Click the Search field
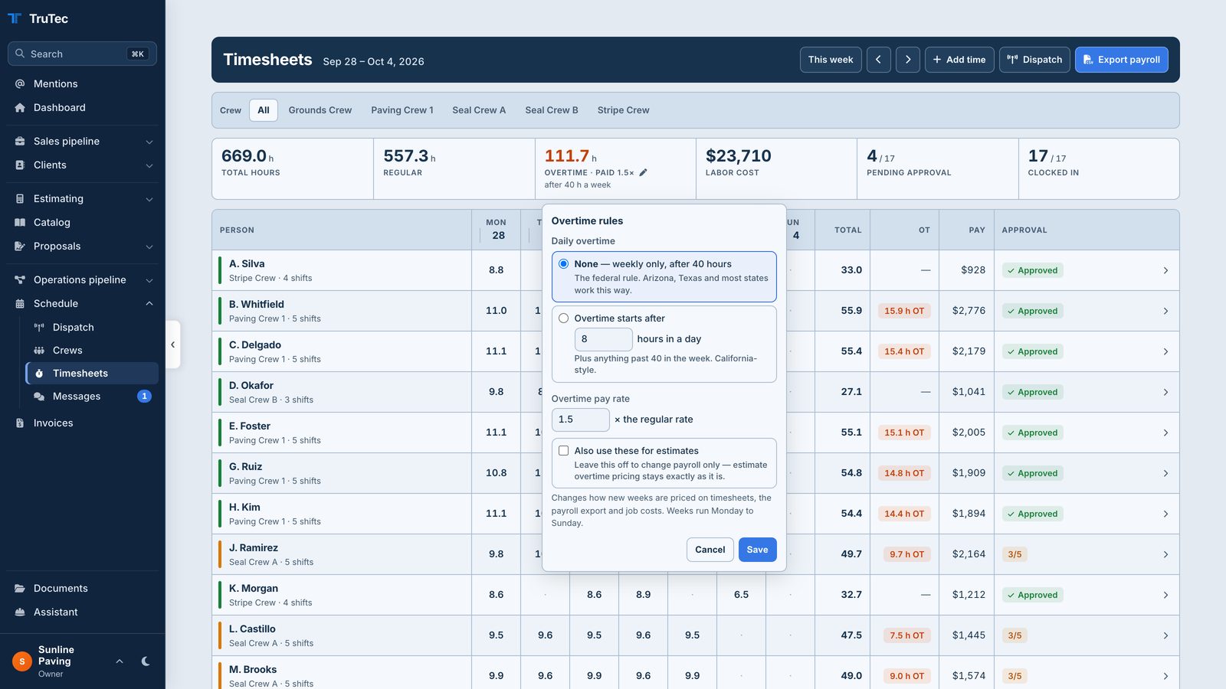Image resolution: width=1226 pixels, height=689 pixels. click(x=83, y=54)
